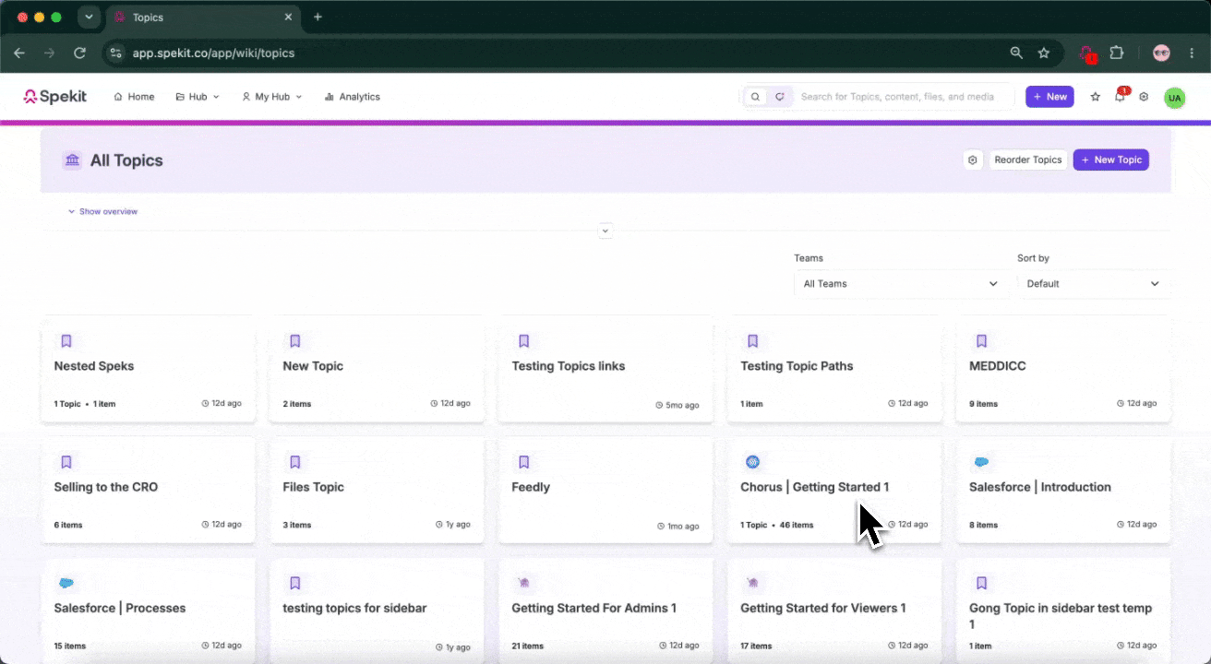
Task: Reload the page
Action: 80,53
